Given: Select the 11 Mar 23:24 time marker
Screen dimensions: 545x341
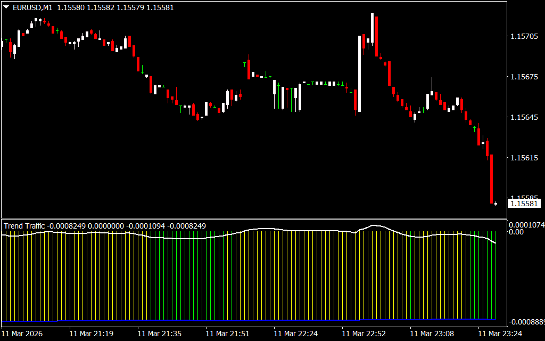Looking at the screenshot, I should click(x=500, y=334).
